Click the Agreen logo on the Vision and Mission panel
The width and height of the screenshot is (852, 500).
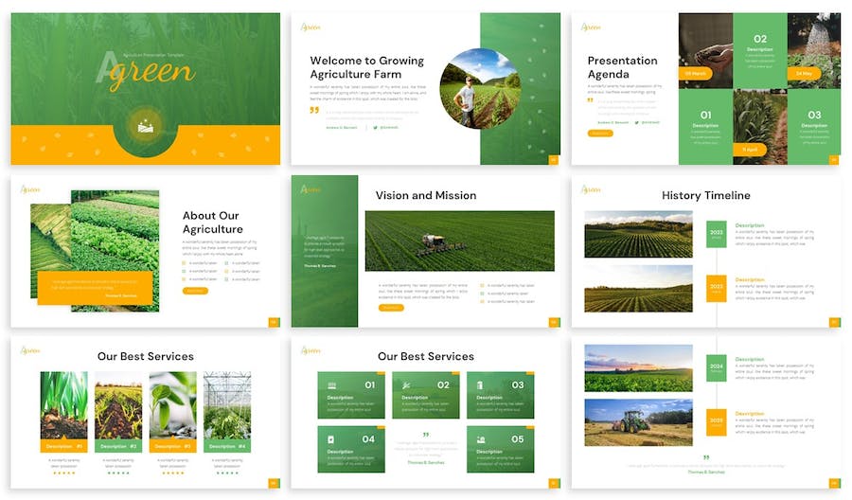click(311, 189)
